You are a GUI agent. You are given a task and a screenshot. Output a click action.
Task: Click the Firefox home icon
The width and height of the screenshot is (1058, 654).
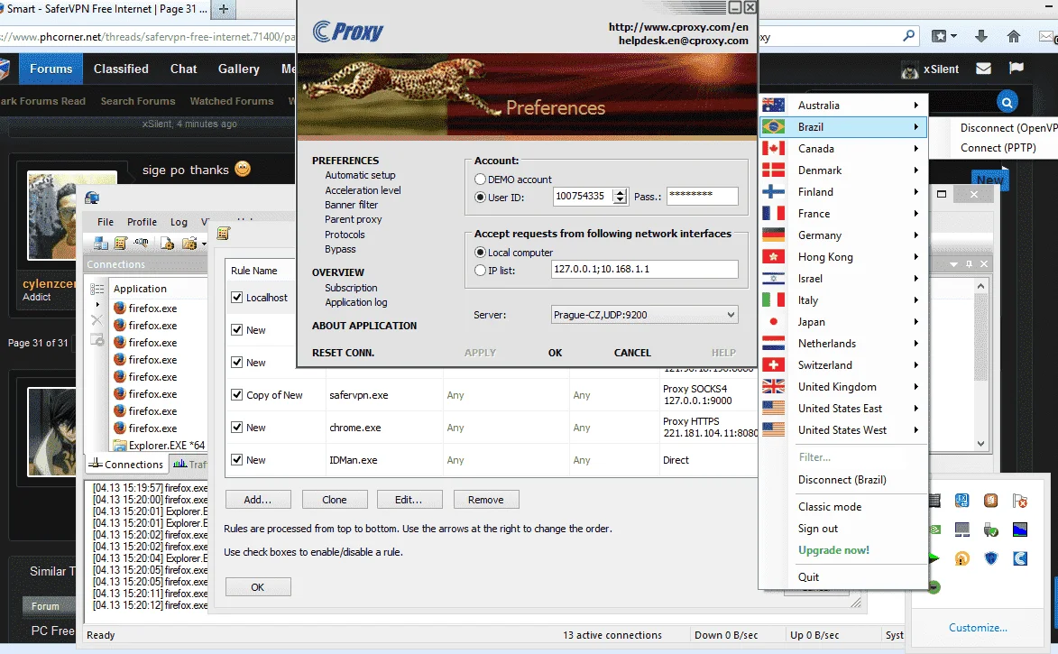click(1014, 36)
